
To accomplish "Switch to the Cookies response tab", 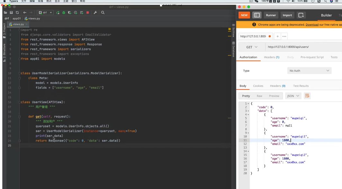I will (258, 86).
